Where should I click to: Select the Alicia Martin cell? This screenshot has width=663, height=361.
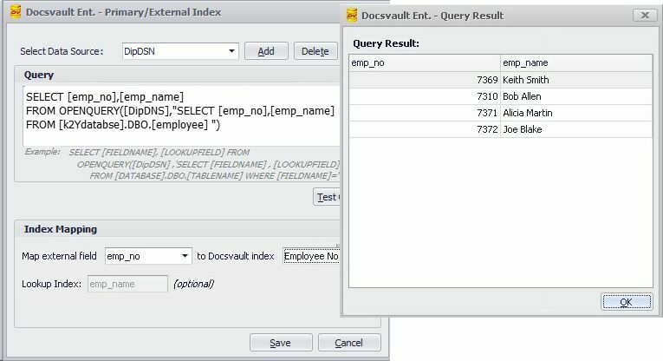pos(576,113)
